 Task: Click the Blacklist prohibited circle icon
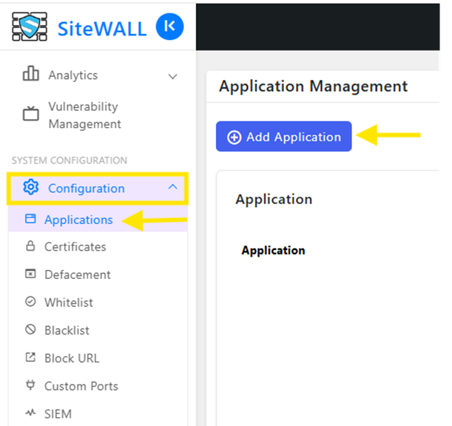click(30, 329)
